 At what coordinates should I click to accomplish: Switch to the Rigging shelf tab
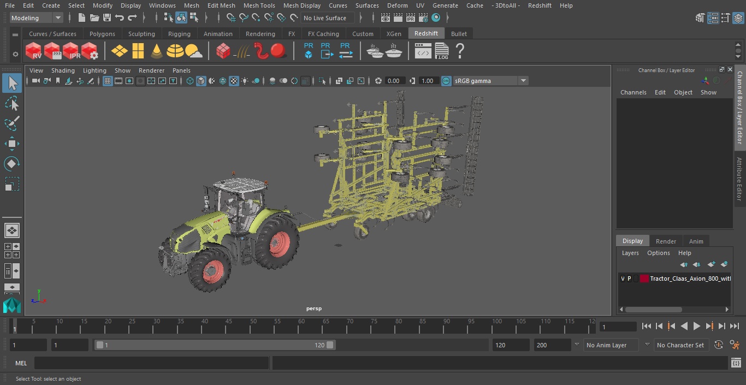(179, 34)
